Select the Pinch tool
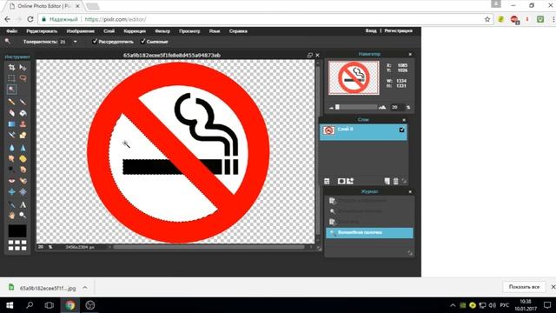 pyautogui.click(x=23, y=191)
